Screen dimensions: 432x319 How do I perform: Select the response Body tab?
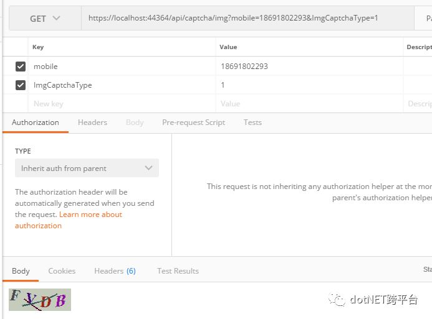point(21,271)
